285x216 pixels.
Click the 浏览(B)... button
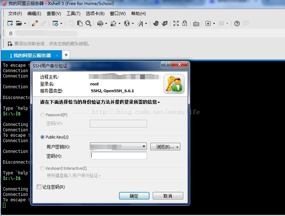click(x=165, y=147)
